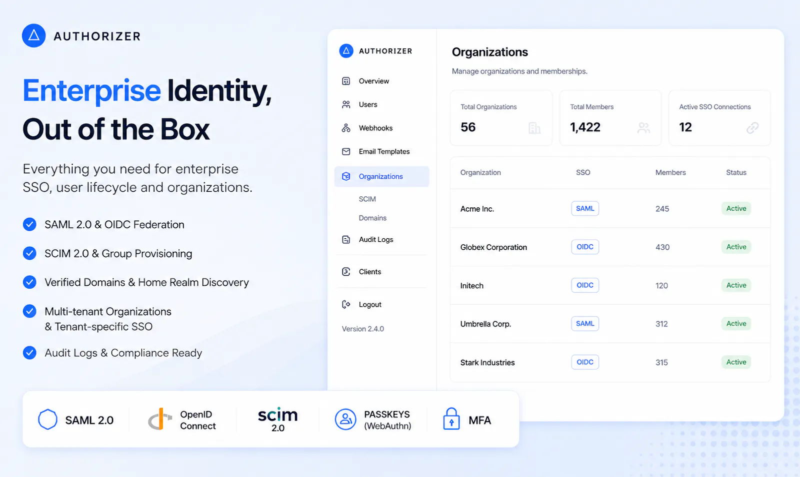Click the large Authorizer logo icon at top-left

point(34,35)
